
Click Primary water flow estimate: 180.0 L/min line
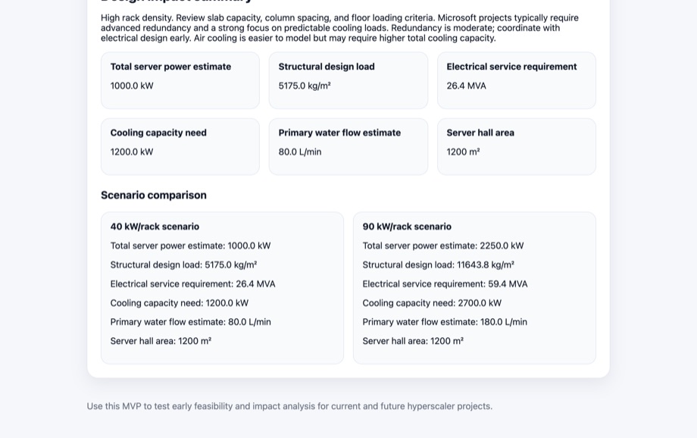pyautogui.click(x=445, y=322)
